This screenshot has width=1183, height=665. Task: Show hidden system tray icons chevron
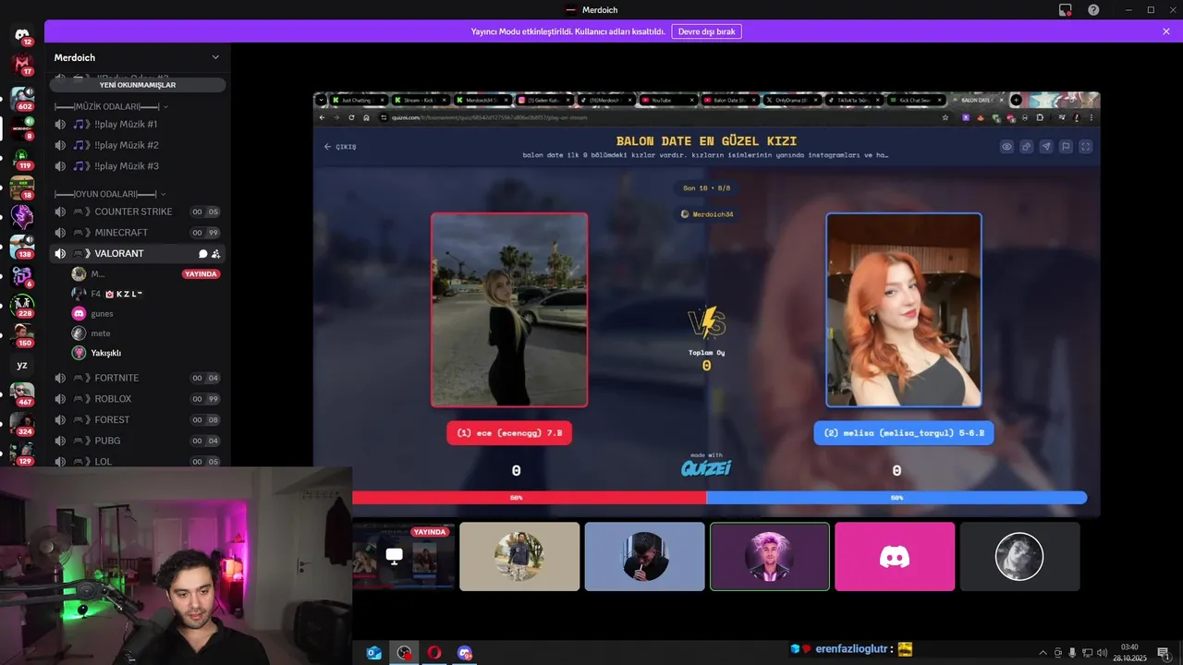pos(1043,653)
